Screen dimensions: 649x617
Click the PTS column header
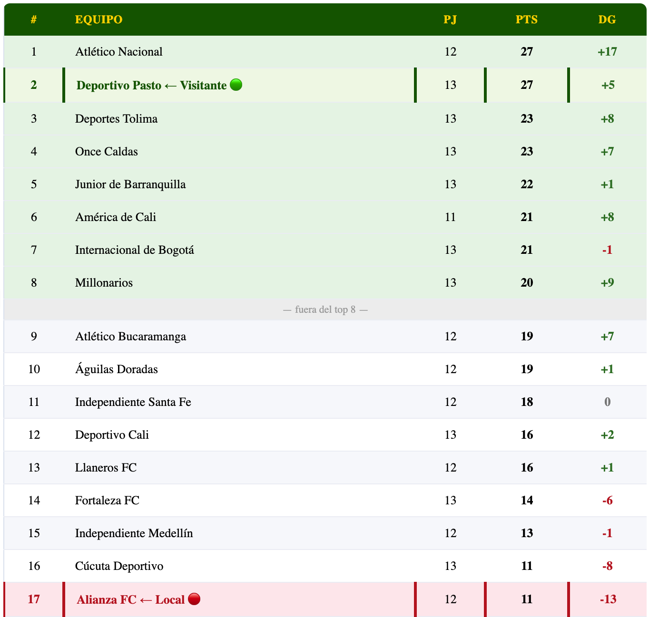point(526,19)
